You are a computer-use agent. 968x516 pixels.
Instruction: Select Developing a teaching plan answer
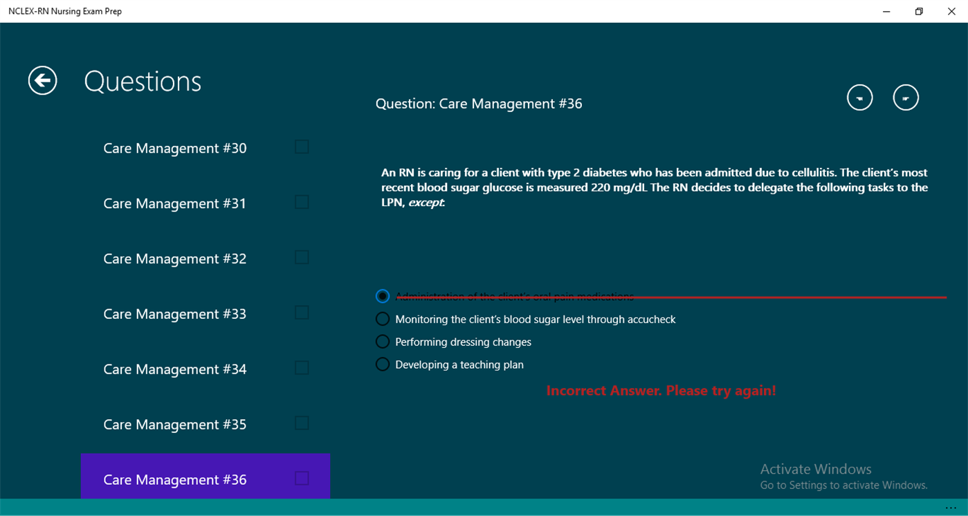pyautogui.click(x=383, y=365)
